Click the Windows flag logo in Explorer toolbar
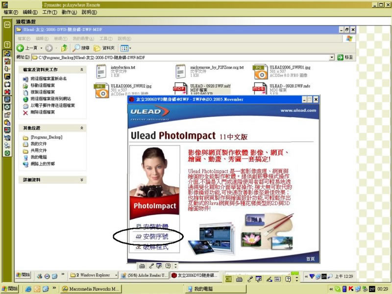The height and width of the screenshot is (294, 392). [349, 39]
